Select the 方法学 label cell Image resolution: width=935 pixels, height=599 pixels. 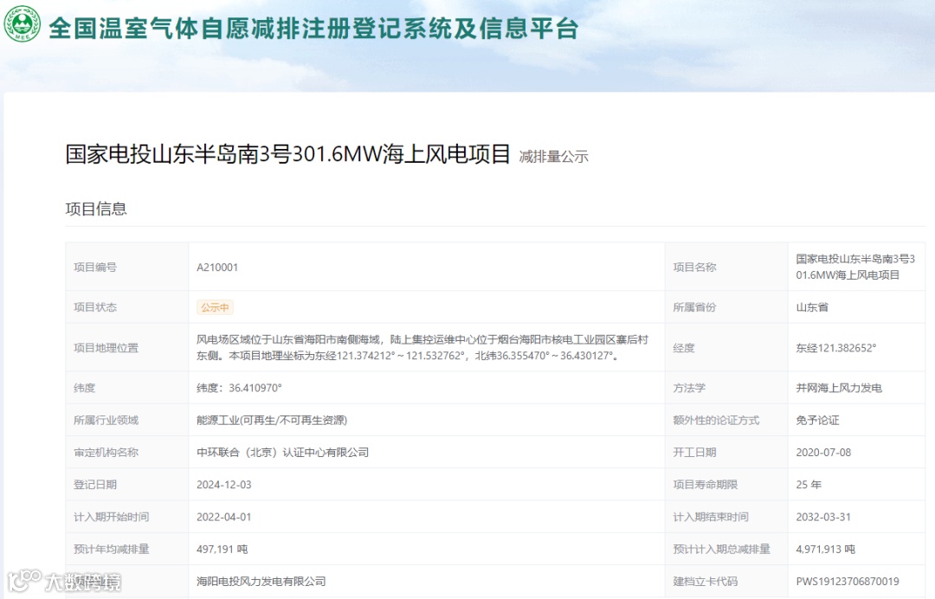click(726, 388)
